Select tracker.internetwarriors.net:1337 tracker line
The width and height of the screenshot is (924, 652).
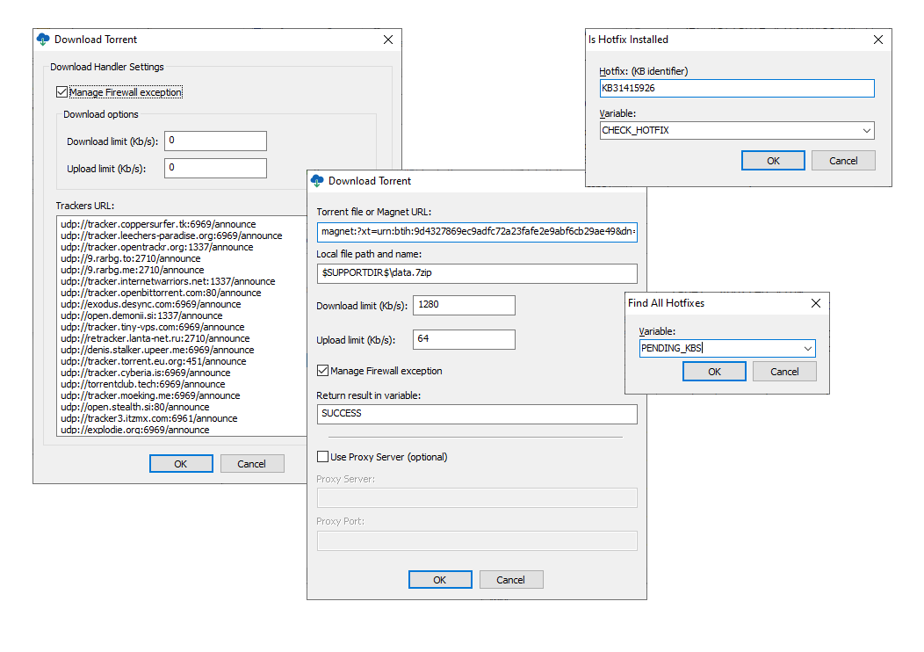pyautogui.click(x=168, y=281)
